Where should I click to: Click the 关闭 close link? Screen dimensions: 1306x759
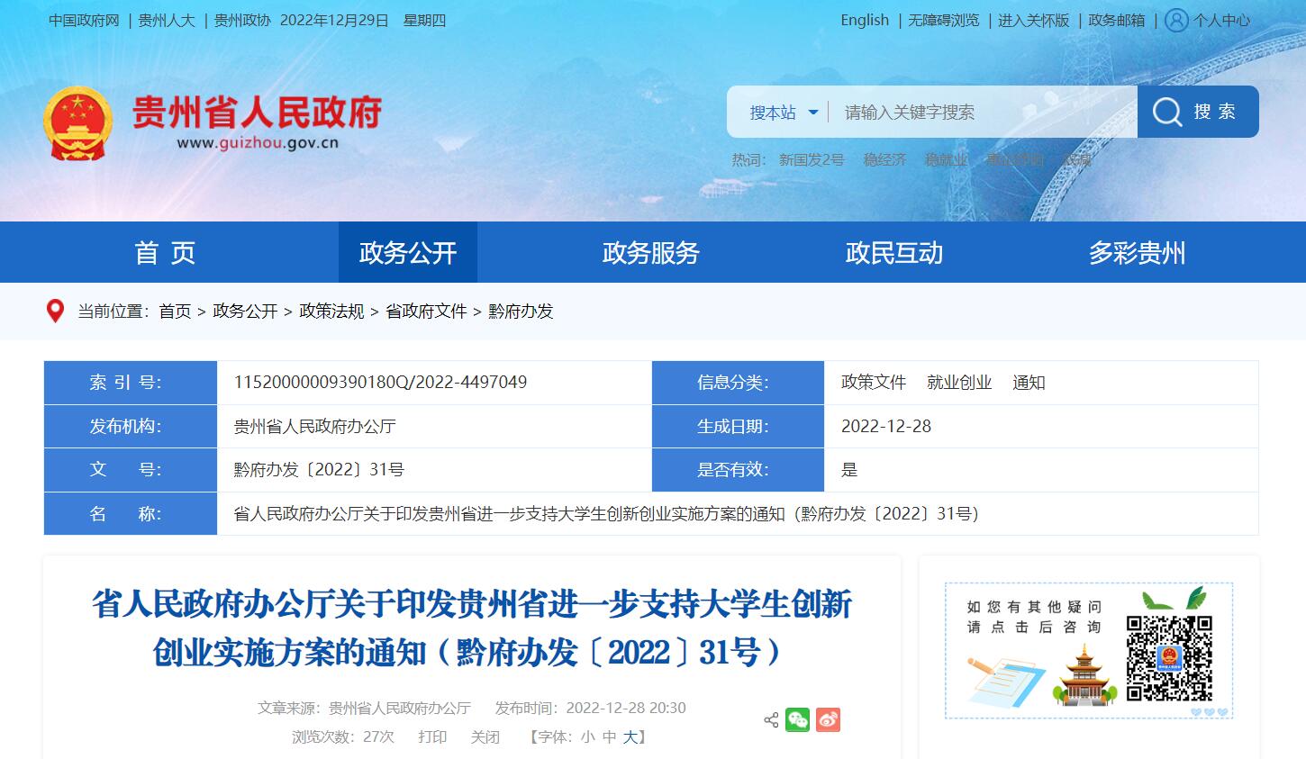click(x=485, y=736)
